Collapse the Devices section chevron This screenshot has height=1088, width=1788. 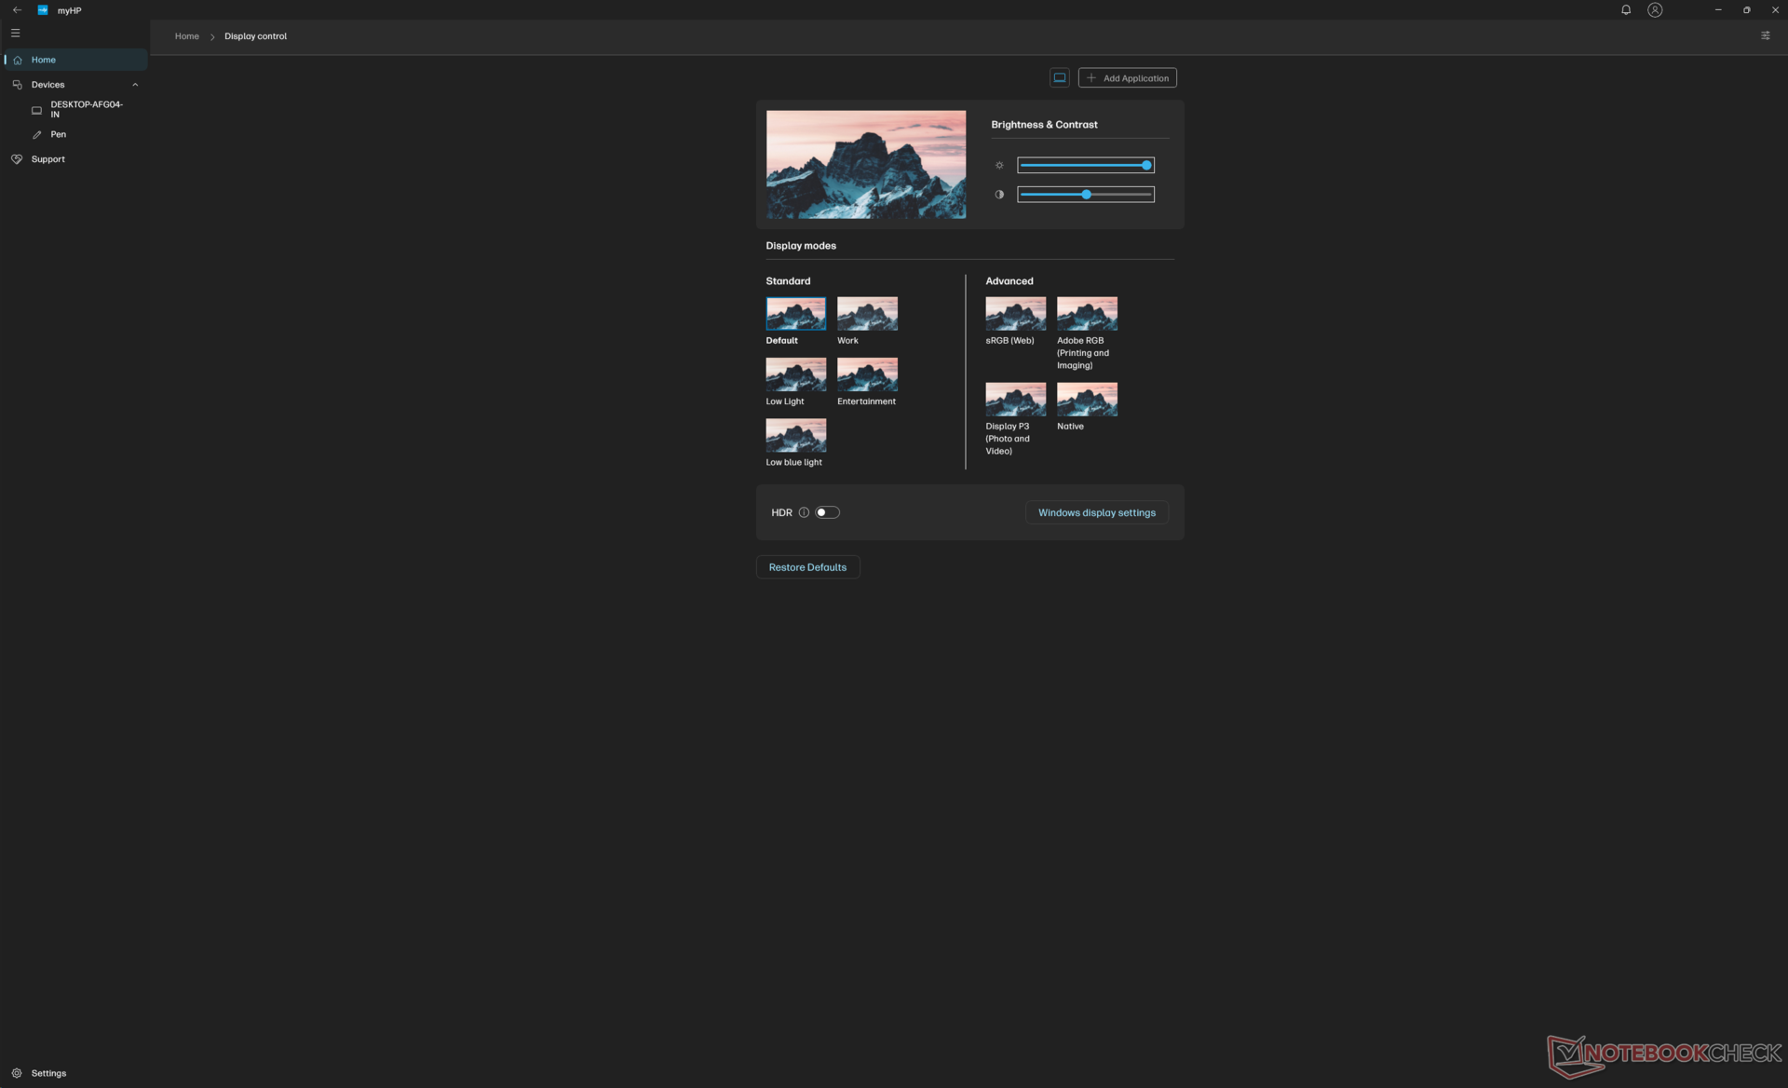(x=135, y=85)
